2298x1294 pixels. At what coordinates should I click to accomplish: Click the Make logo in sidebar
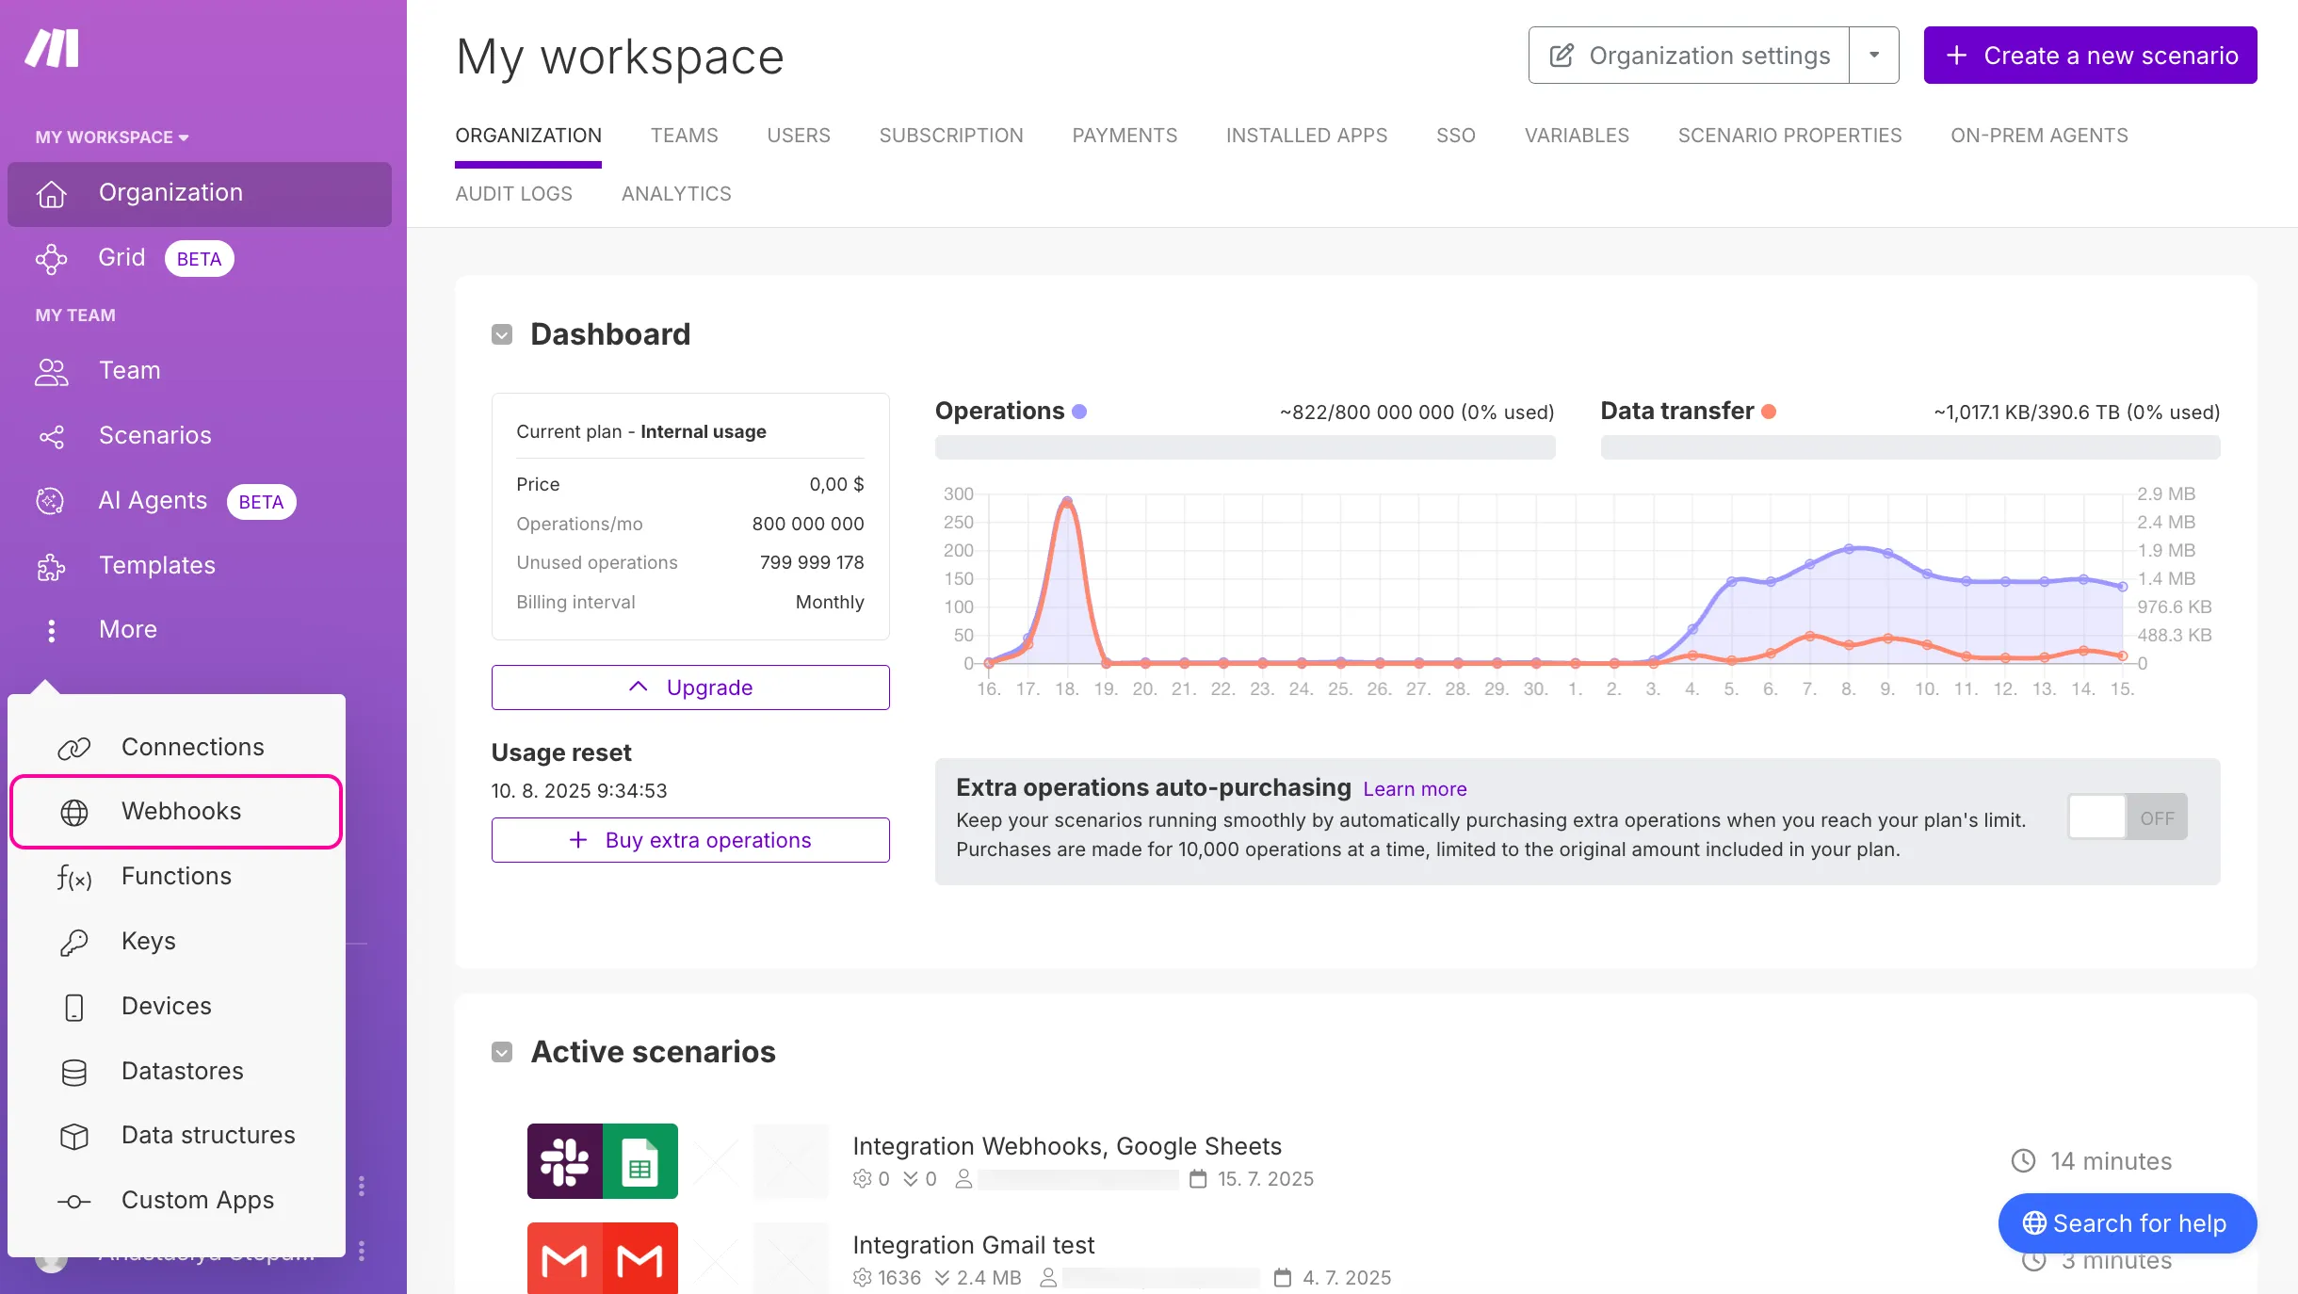(53, 49)
